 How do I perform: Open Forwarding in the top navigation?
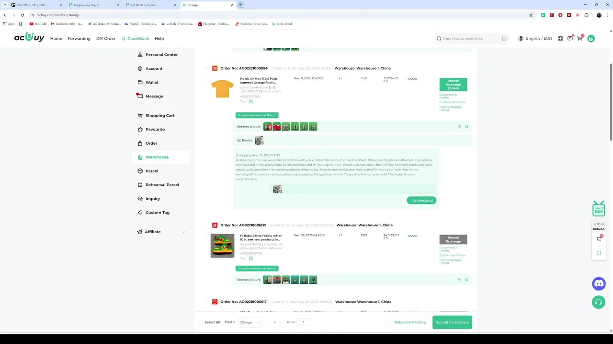(x=79, y=39)
